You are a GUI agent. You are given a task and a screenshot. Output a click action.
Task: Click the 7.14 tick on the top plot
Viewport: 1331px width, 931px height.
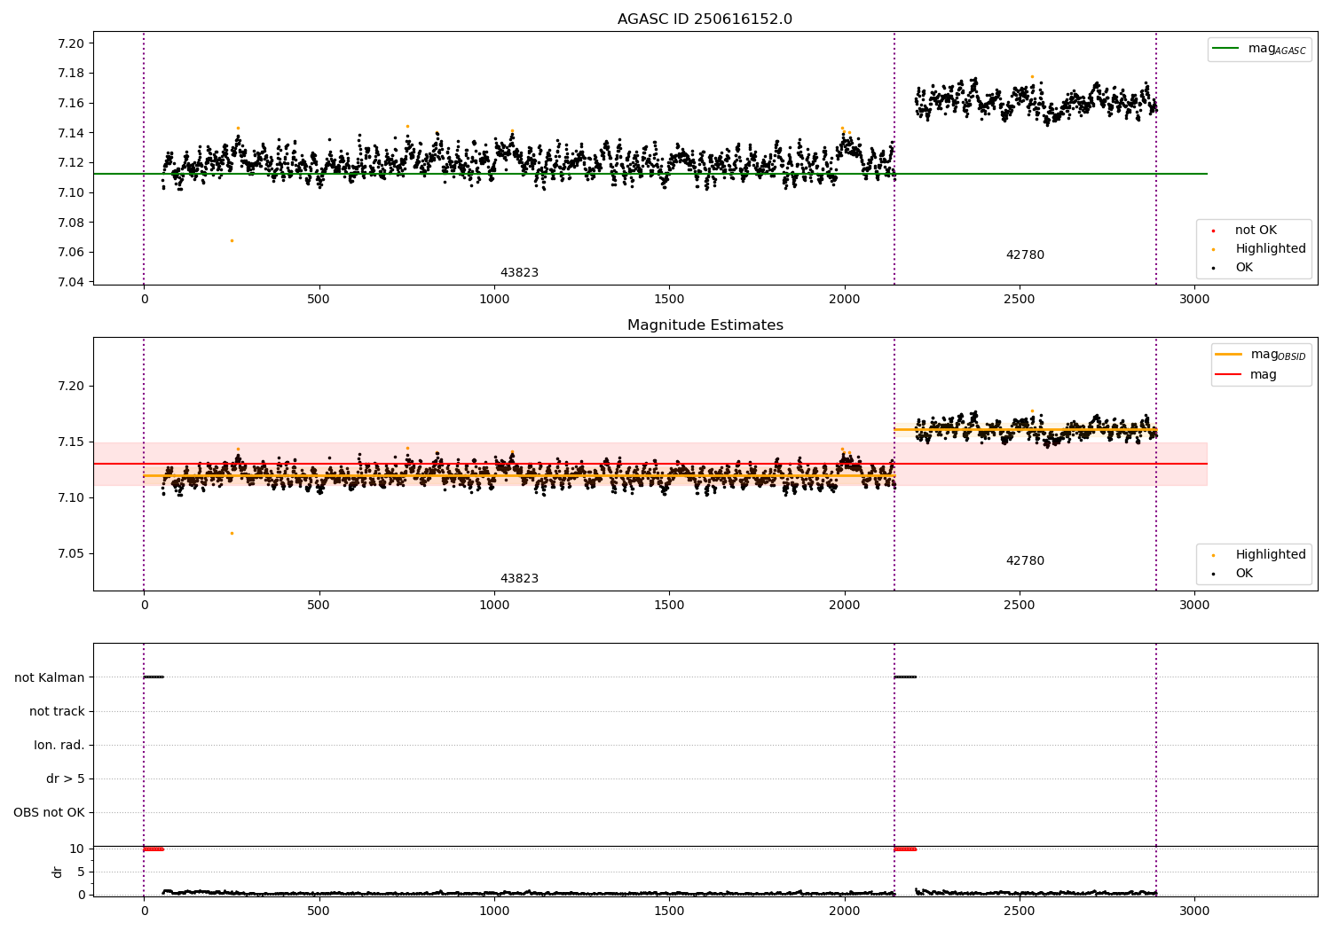(x=71, y=133)
